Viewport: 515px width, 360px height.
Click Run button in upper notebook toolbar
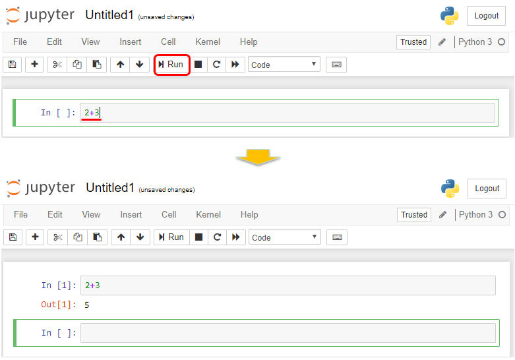pyautogui.click(x=171, y=65)
